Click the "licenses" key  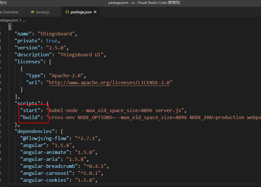point(29,62)
